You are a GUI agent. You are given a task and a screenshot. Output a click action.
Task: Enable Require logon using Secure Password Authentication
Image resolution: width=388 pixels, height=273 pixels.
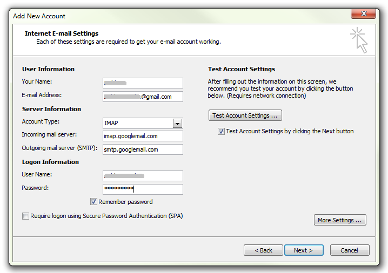(25, 216)
